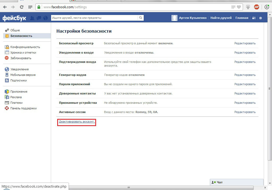Viewport: 272px width, 190px height.
Task: Click Деактивировать аккаунт link
Action: (x=77, y=122)
